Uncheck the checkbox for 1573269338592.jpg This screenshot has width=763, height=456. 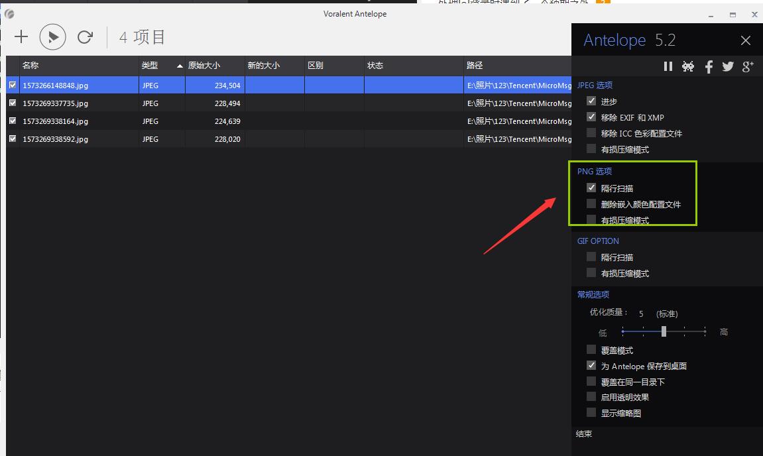point(12,139)
